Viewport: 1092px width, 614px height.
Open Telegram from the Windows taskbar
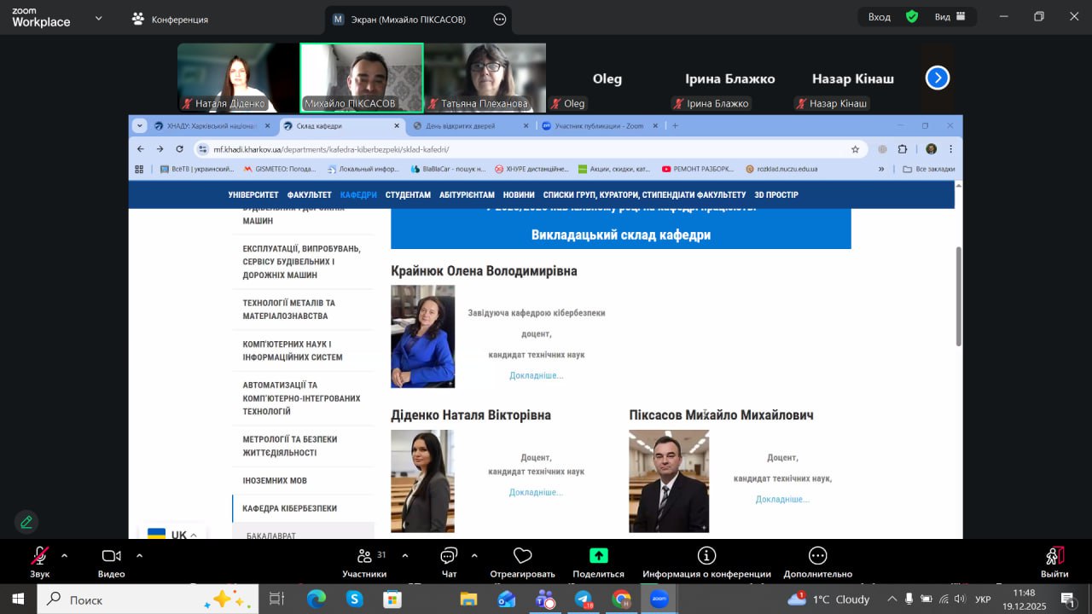tap(584, 600)
